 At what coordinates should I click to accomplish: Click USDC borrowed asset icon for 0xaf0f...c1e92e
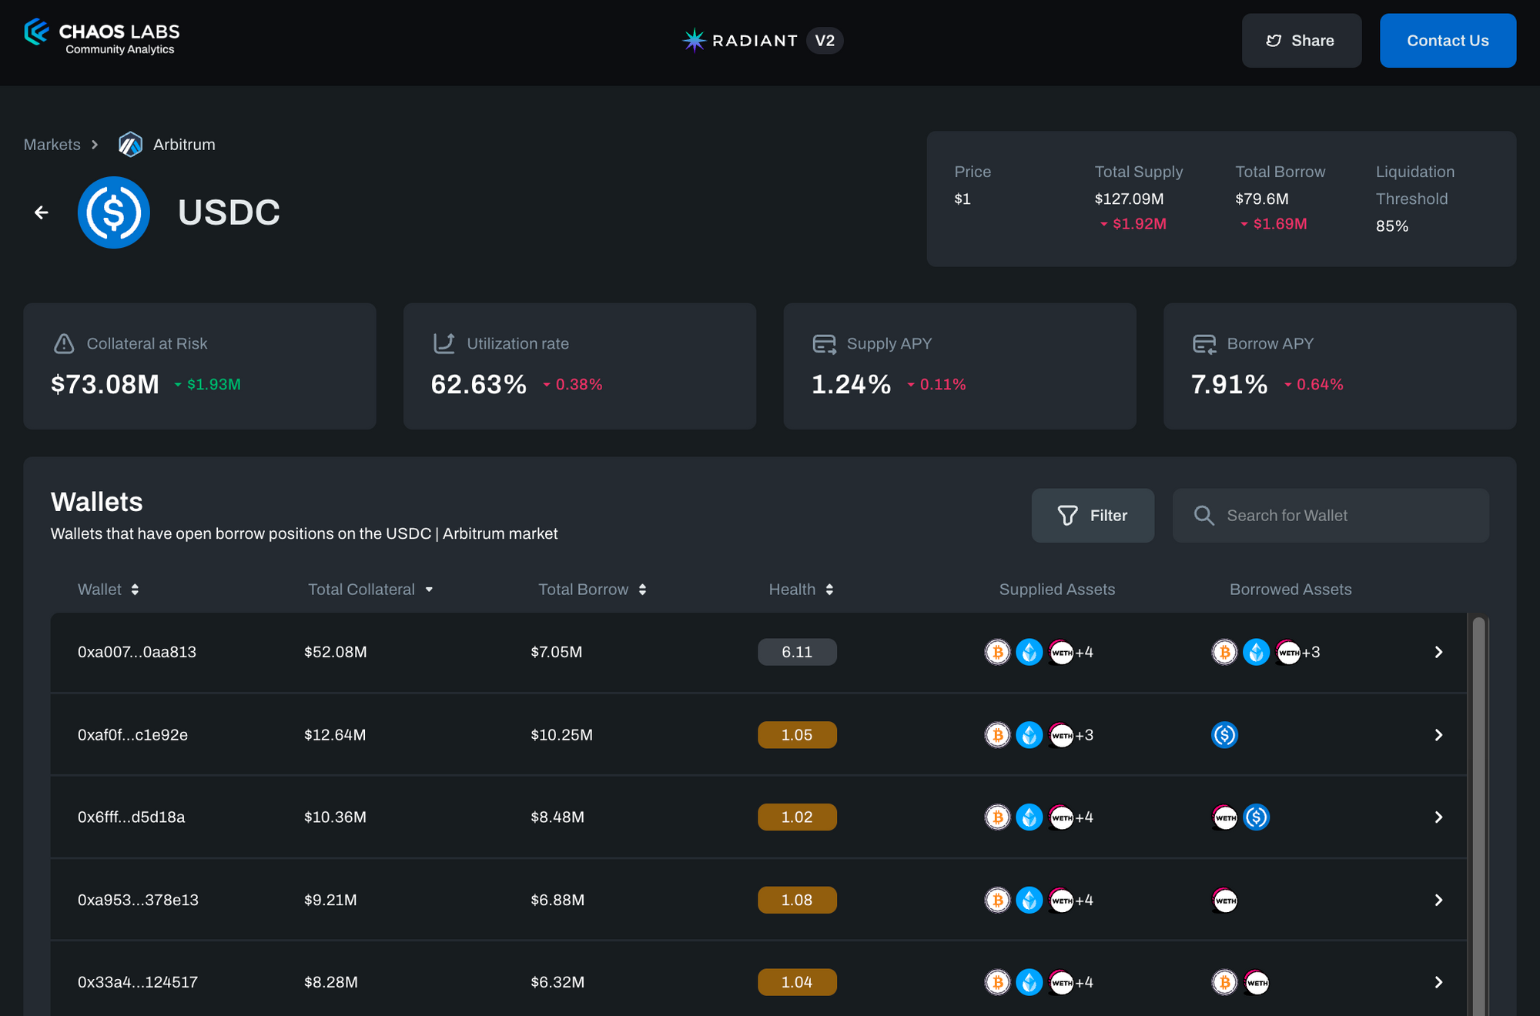[1224, 735]
